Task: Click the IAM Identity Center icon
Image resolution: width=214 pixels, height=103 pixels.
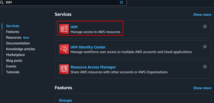Action: click(64, 49)
